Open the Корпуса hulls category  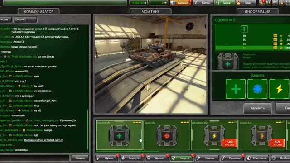pos(132,158)
